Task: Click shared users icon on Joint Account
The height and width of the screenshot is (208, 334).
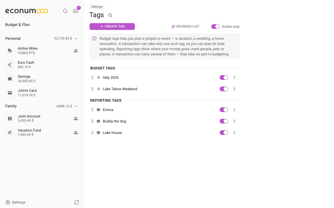Action: click(76, 119)
